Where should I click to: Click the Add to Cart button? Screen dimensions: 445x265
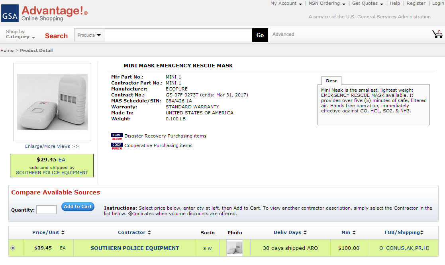tap(78, 206)
